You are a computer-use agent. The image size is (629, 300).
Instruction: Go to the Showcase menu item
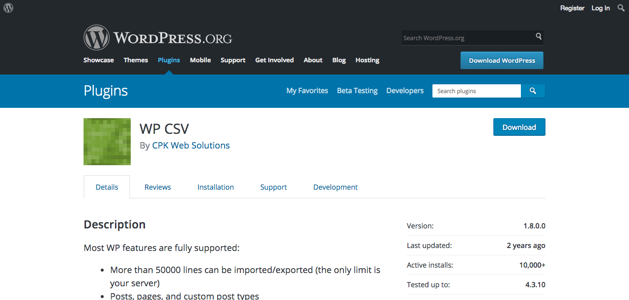pos(98,60)
